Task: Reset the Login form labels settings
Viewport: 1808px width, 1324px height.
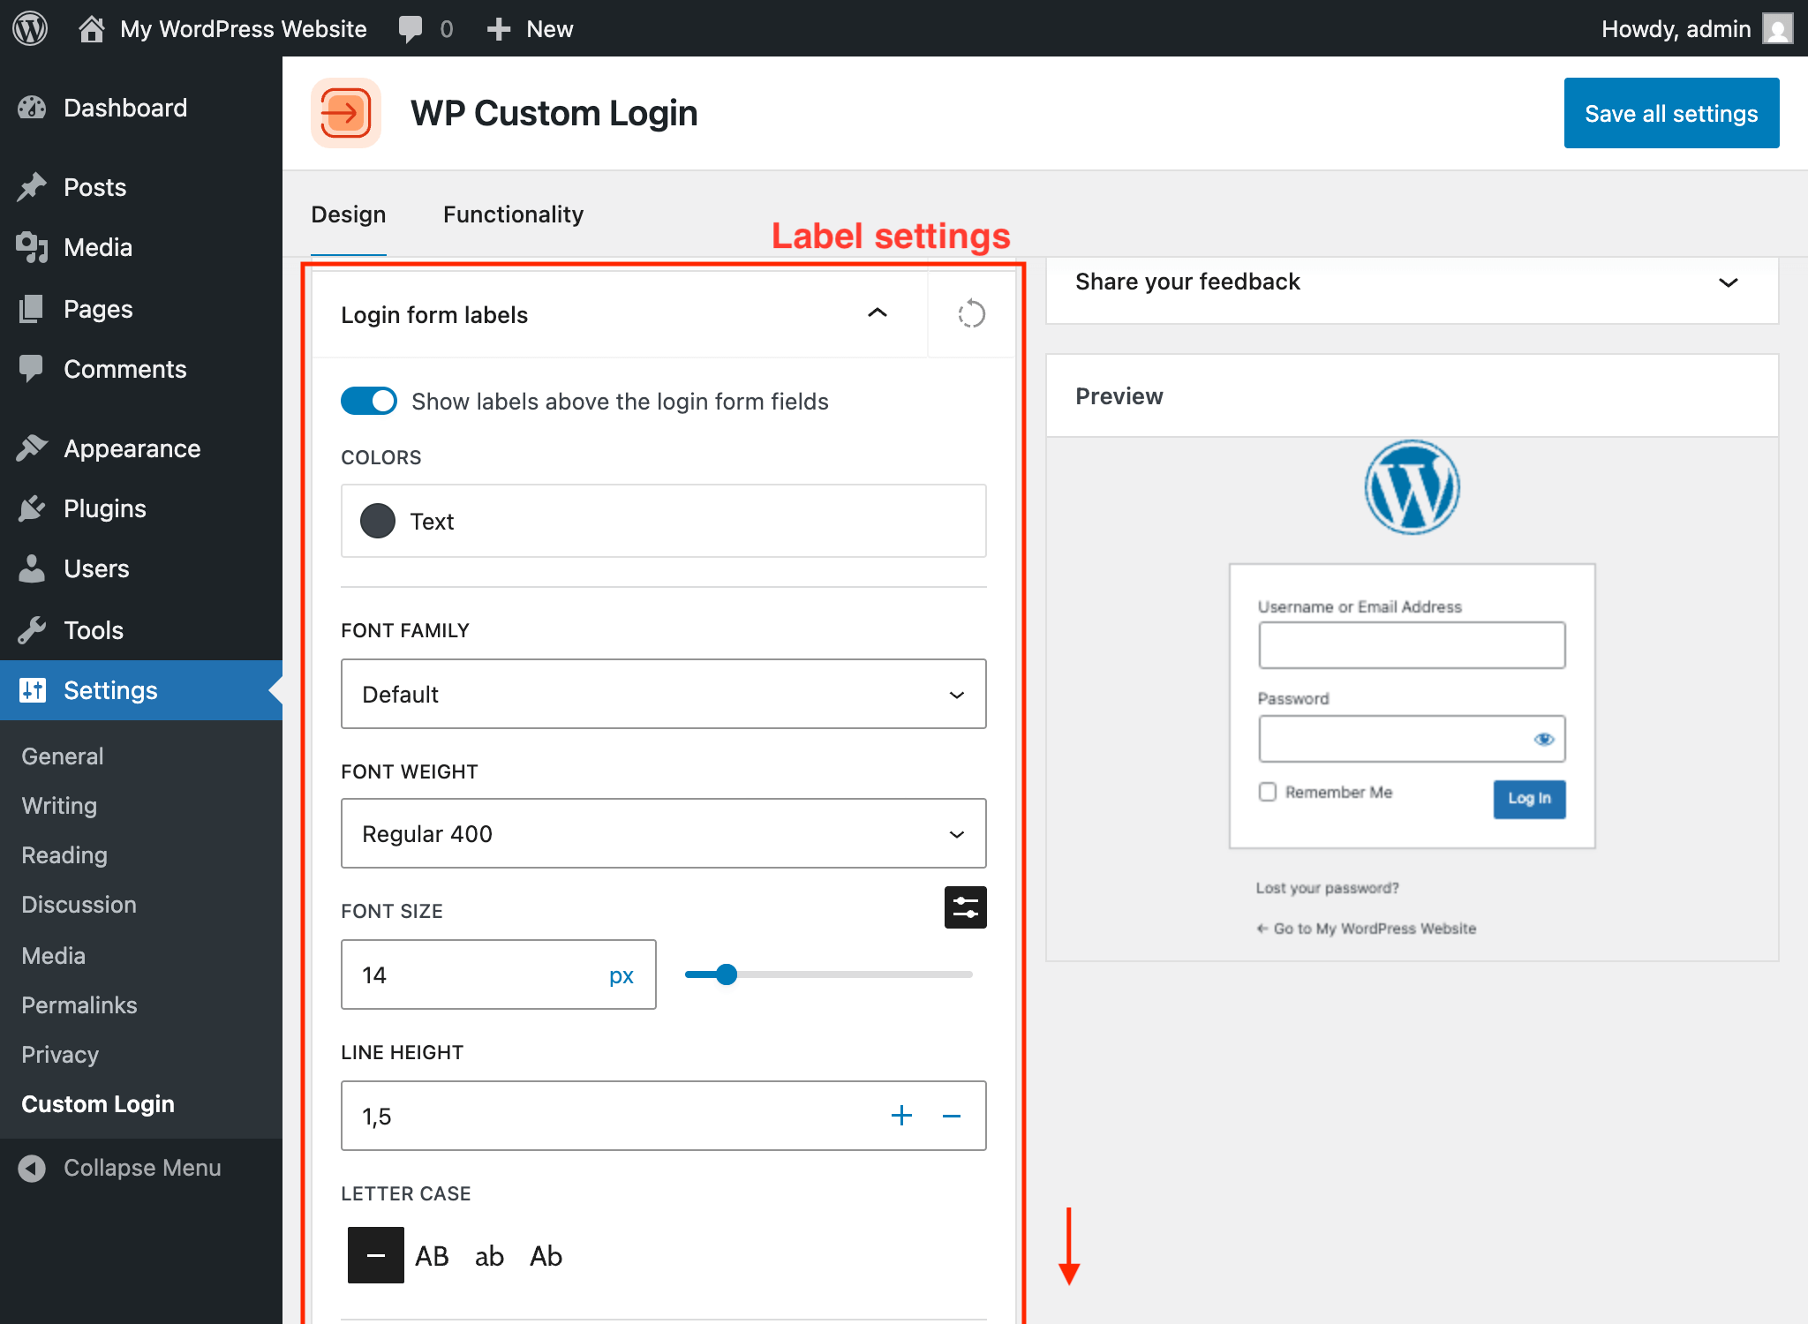Action: coord(971,314)
